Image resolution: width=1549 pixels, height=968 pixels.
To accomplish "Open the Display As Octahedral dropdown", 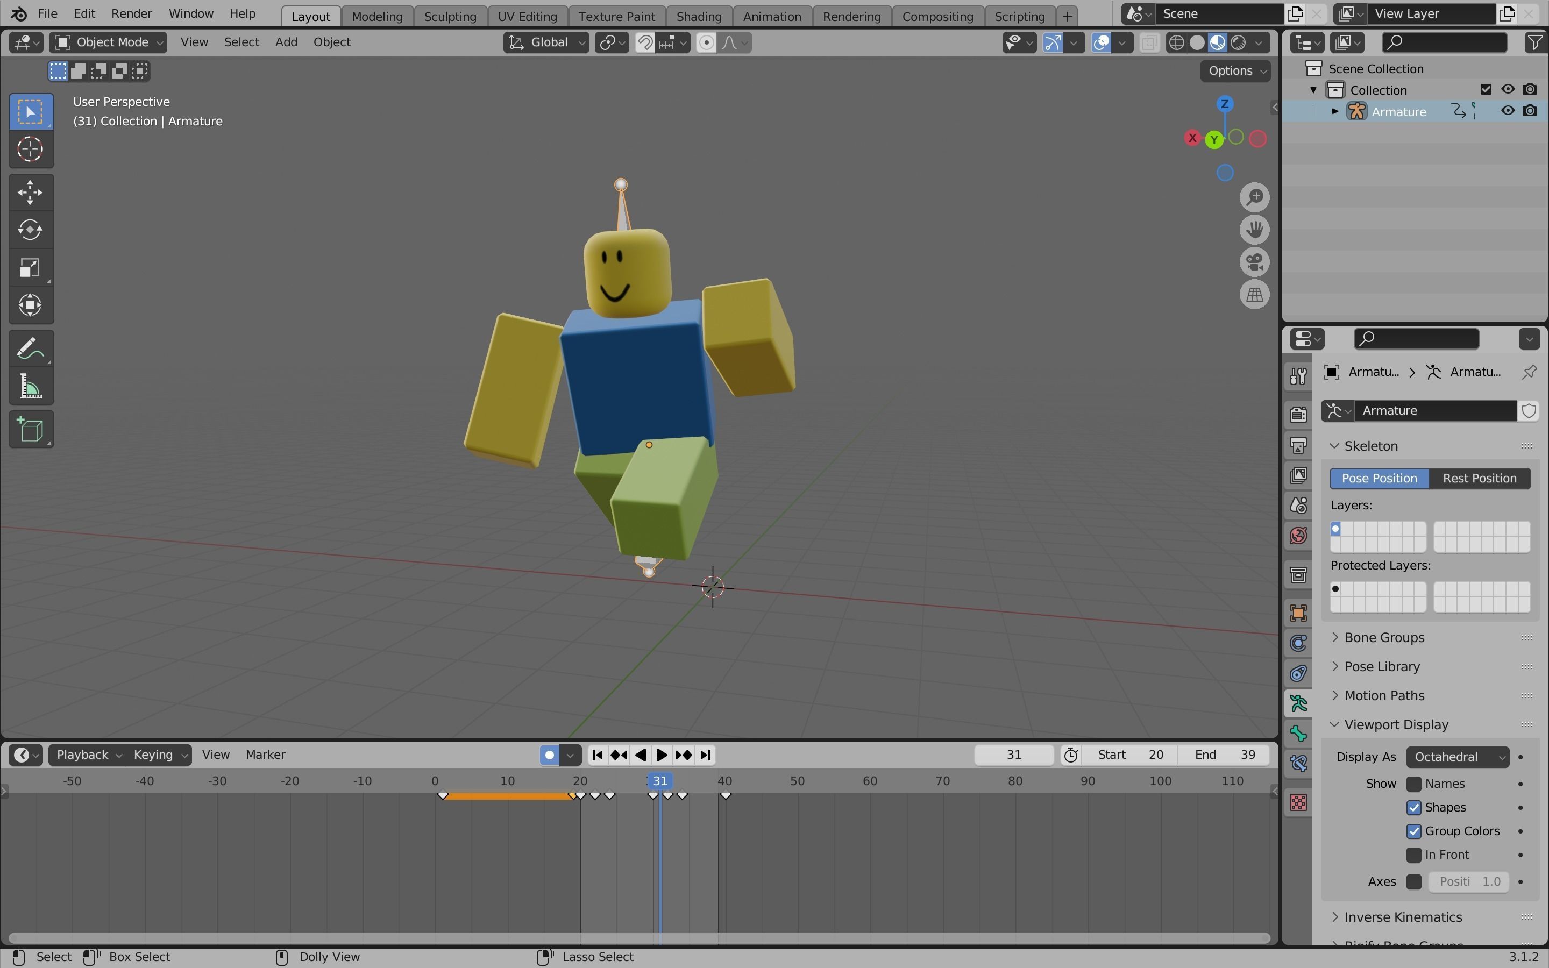I will 1458,757.
